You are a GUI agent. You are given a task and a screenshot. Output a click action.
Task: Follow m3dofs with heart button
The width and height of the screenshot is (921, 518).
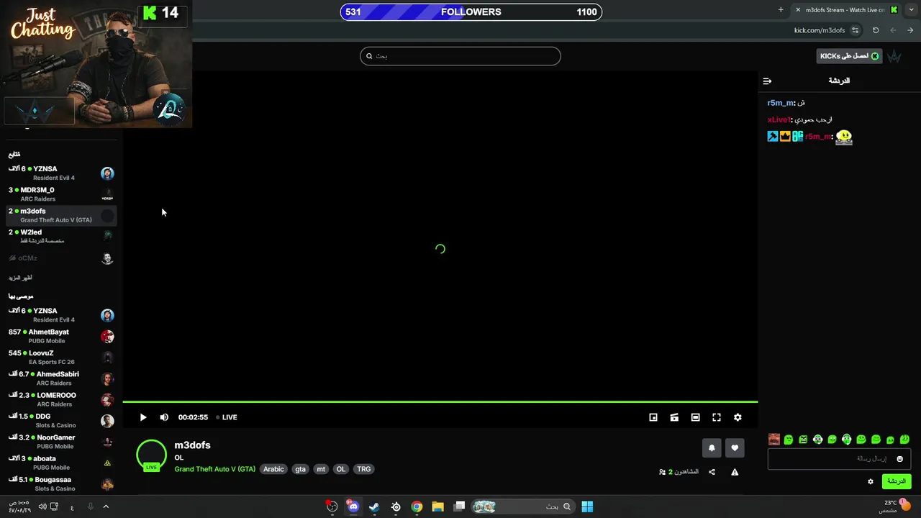735,447
